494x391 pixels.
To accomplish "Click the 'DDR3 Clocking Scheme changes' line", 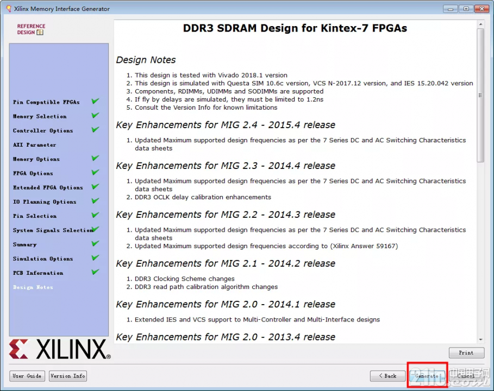I will pyautogui.click(x=185, y=279).
